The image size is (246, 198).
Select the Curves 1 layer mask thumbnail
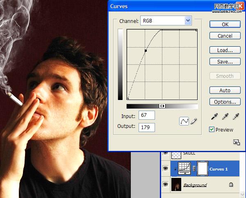pos(203,168)
